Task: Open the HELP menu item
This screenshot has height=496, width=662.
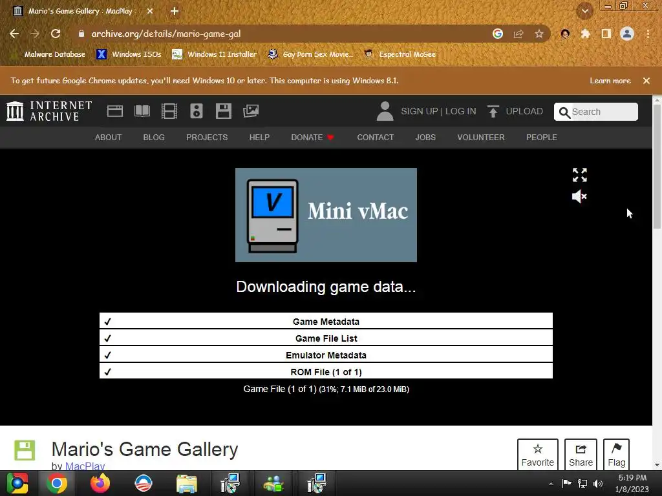Action: coord(259,138)
